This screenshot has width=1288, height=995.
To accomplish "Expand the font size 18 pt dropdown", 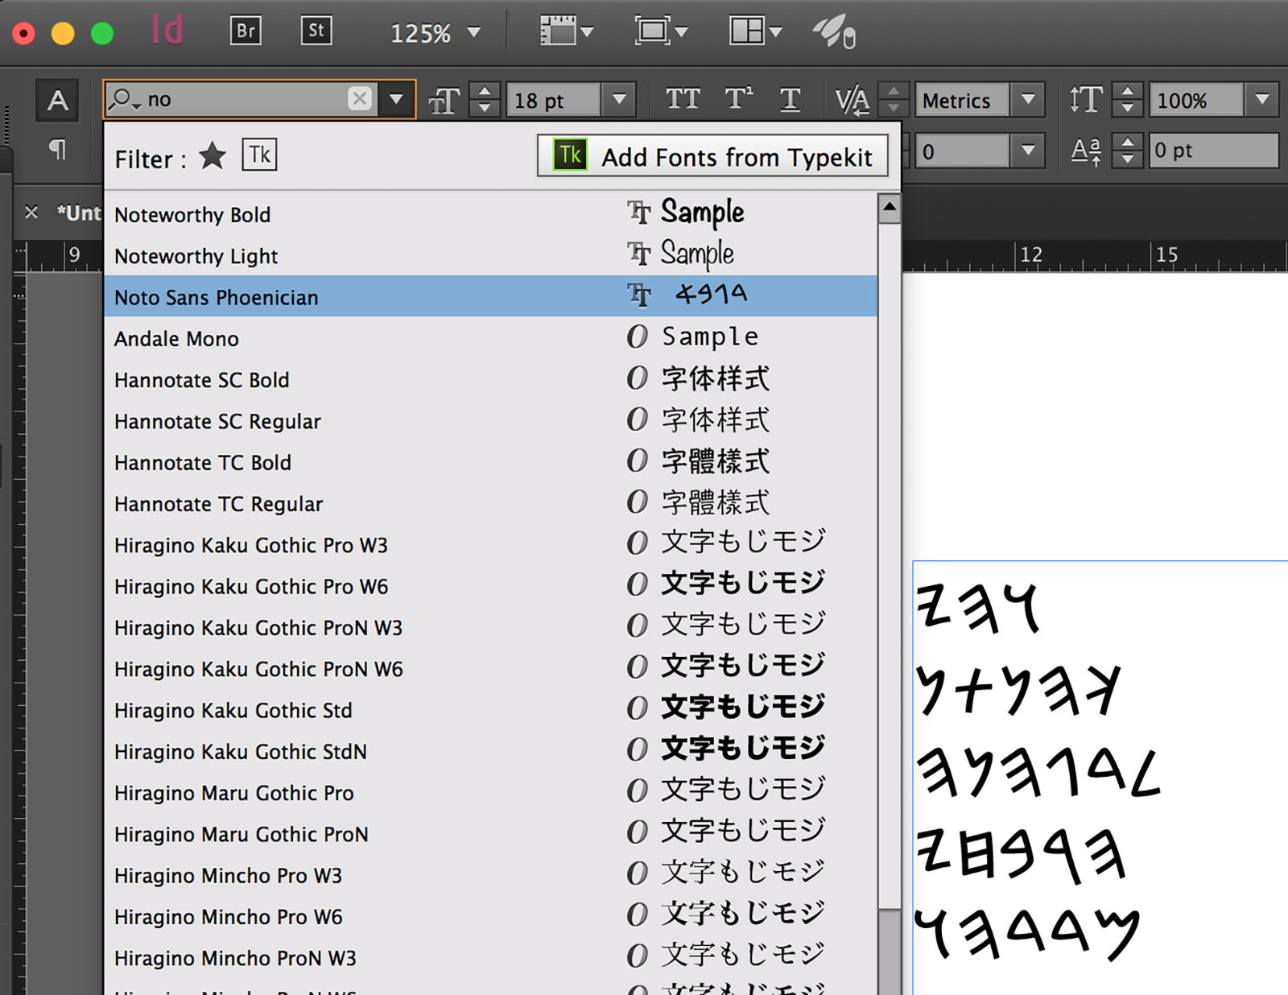I will point(619,100).
